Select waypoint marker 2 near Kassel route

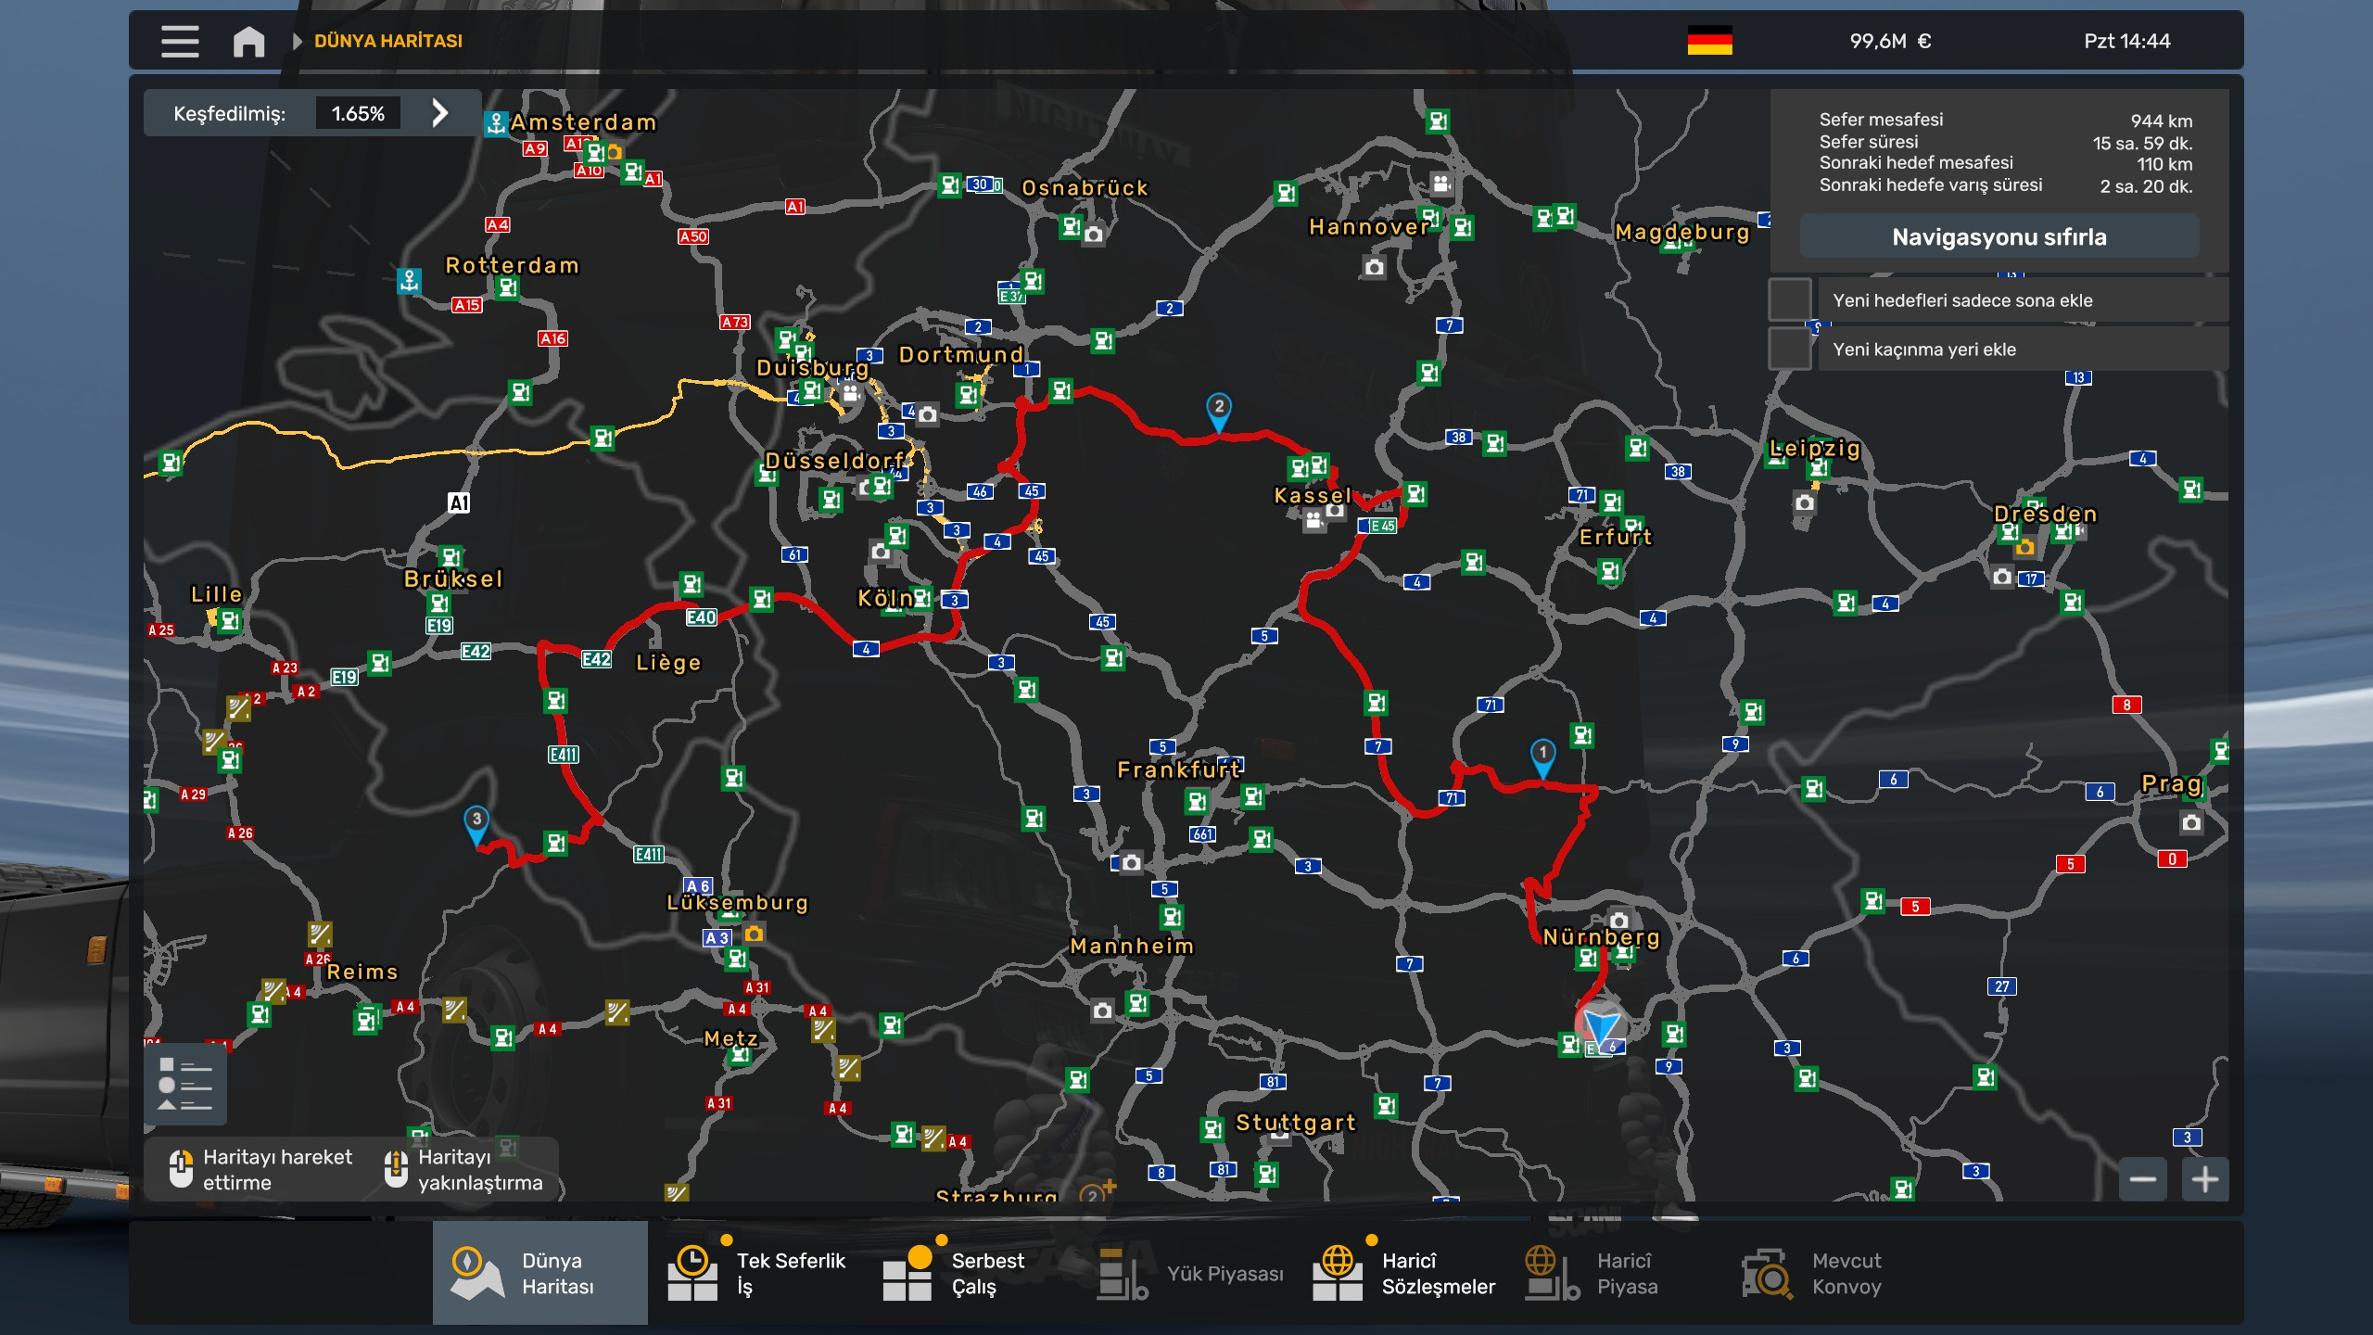click(x=1219, y=413)
